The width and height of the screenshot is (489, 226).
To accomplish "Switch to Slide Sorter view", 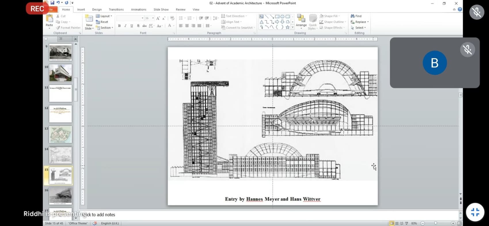I will pyautogui.click(x=397, y=223).
